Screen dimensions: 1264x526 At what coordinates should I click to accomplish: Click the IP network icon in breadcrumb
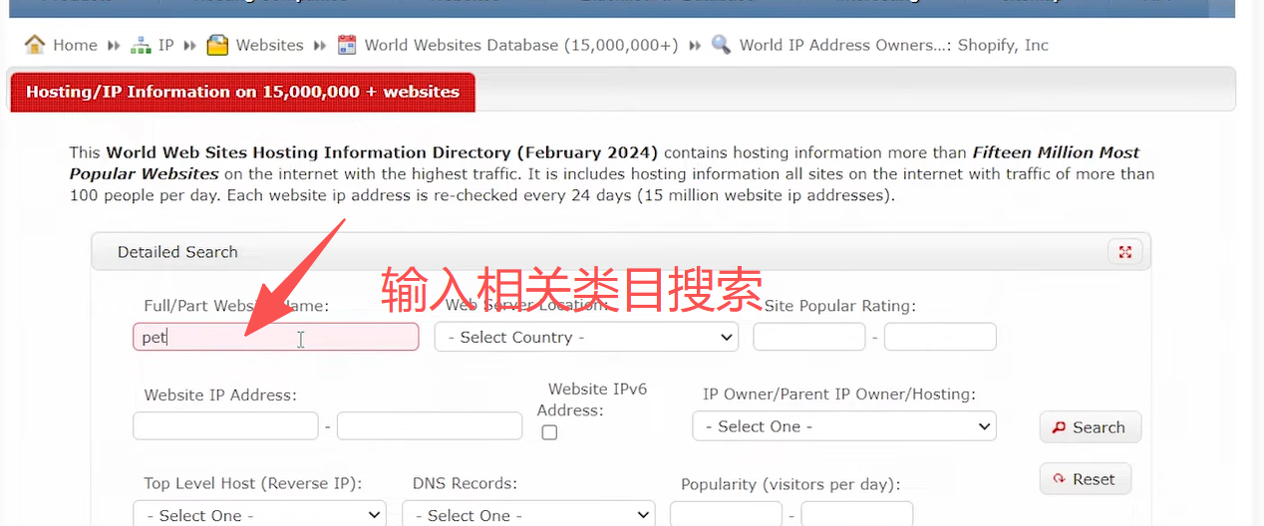pos(141,45)
